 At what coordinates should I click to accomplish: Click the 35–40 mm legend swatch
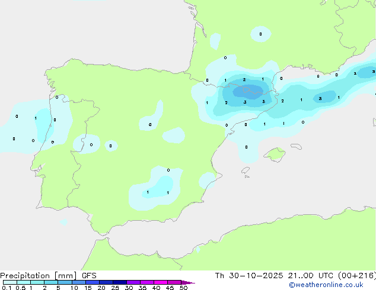[146, 282]
